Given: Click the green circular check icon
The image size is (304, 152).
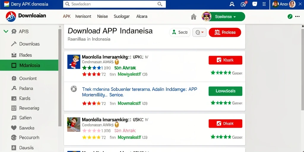Looking at the screenshot, I should pyautogui.click(x=290, y=17).
